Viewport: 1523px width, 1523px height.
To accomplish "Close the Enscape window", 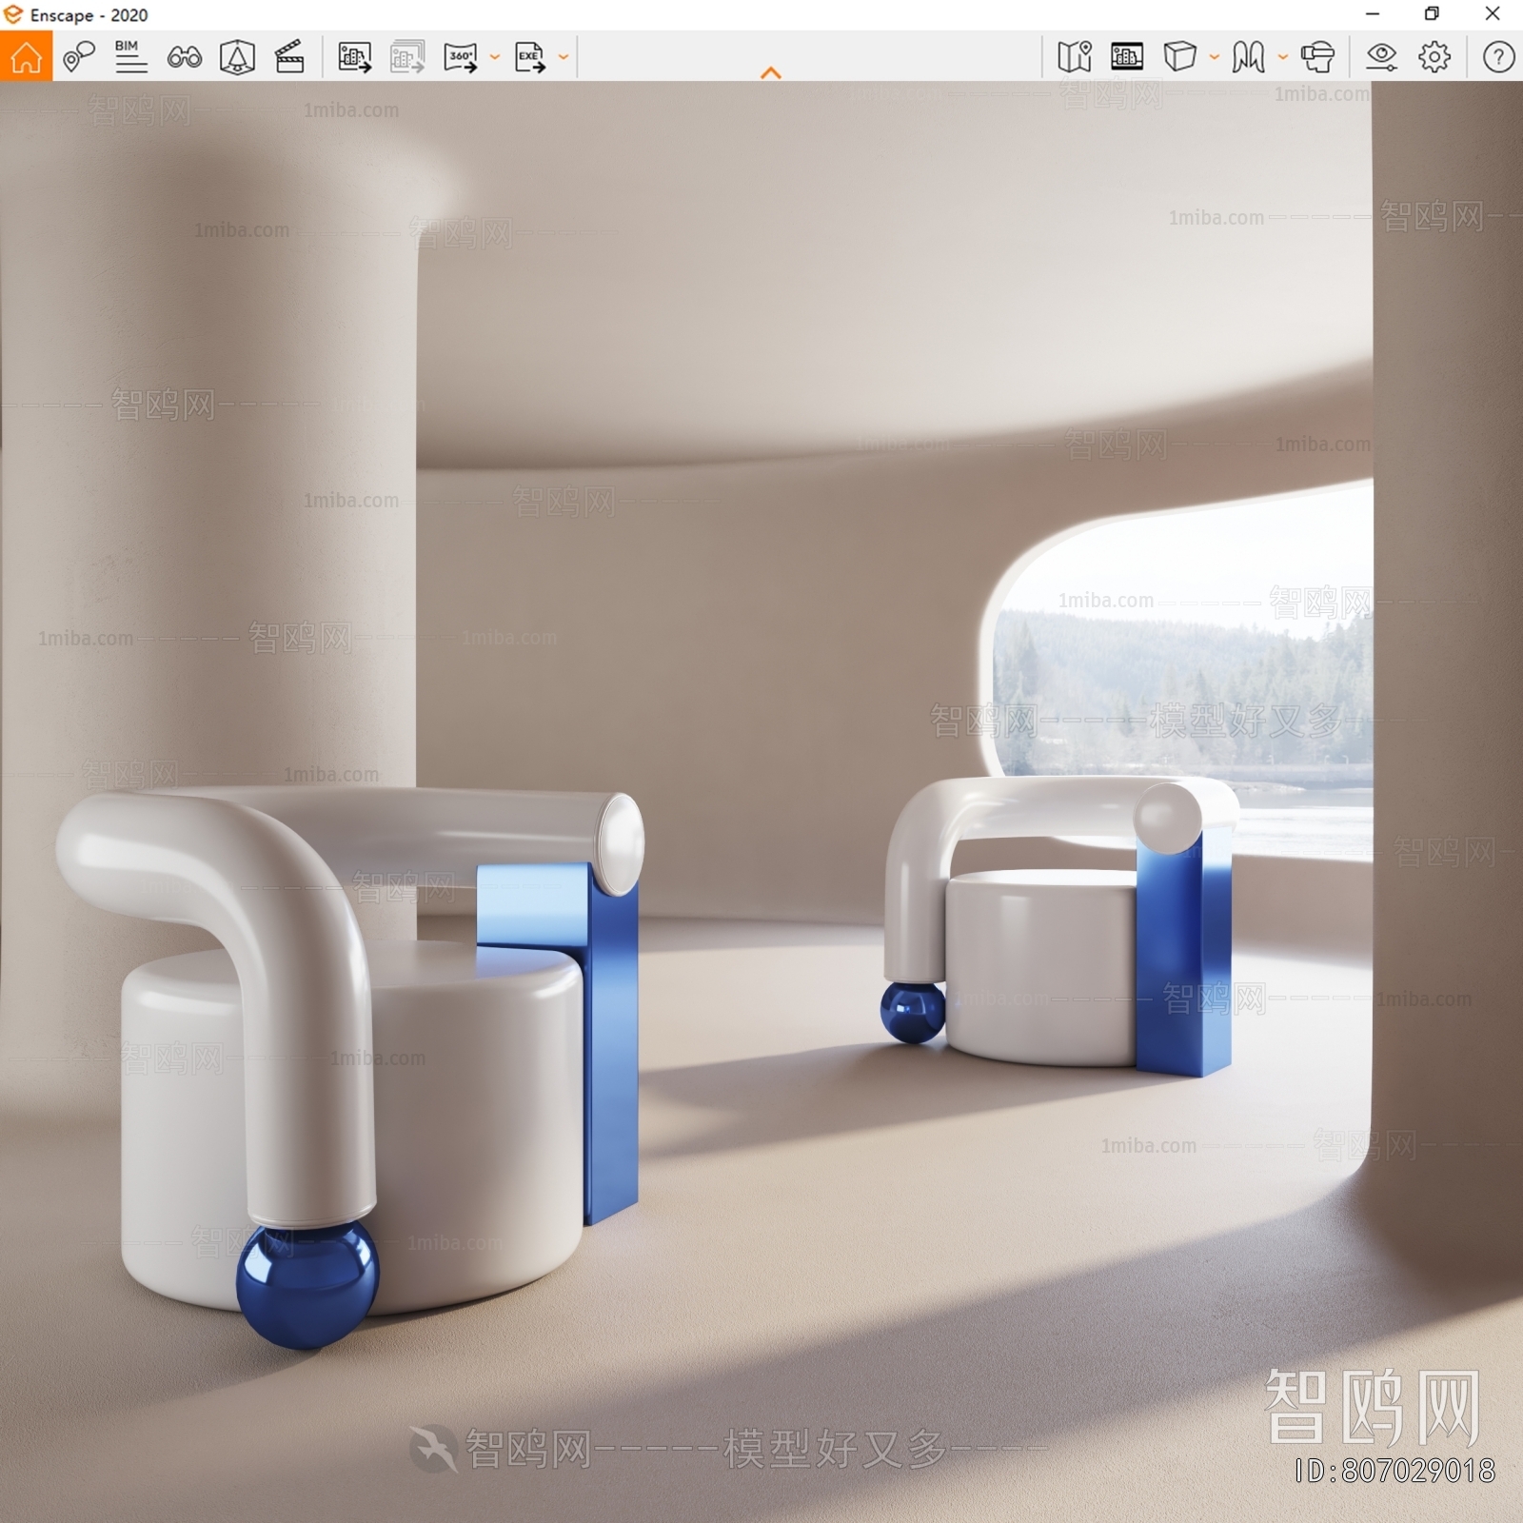I will [1493, 14].
